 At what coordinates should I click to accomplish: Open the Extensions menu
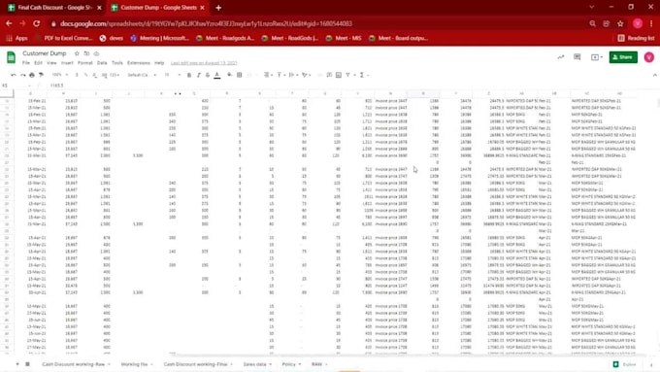pos(139,63)
